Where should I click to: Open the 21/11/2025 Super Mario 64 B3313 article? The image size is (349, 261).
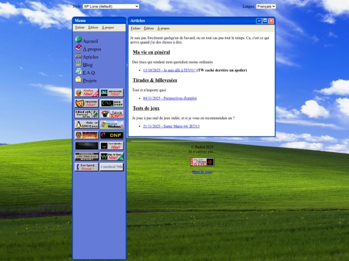(x=171, y=126)
